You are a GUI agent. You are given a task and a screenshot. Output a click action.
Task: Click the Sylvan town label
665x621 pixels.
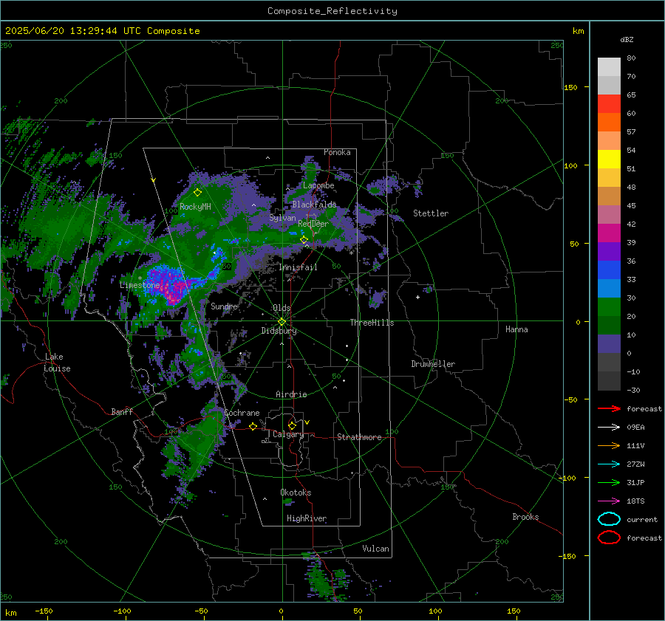[282, 218]
